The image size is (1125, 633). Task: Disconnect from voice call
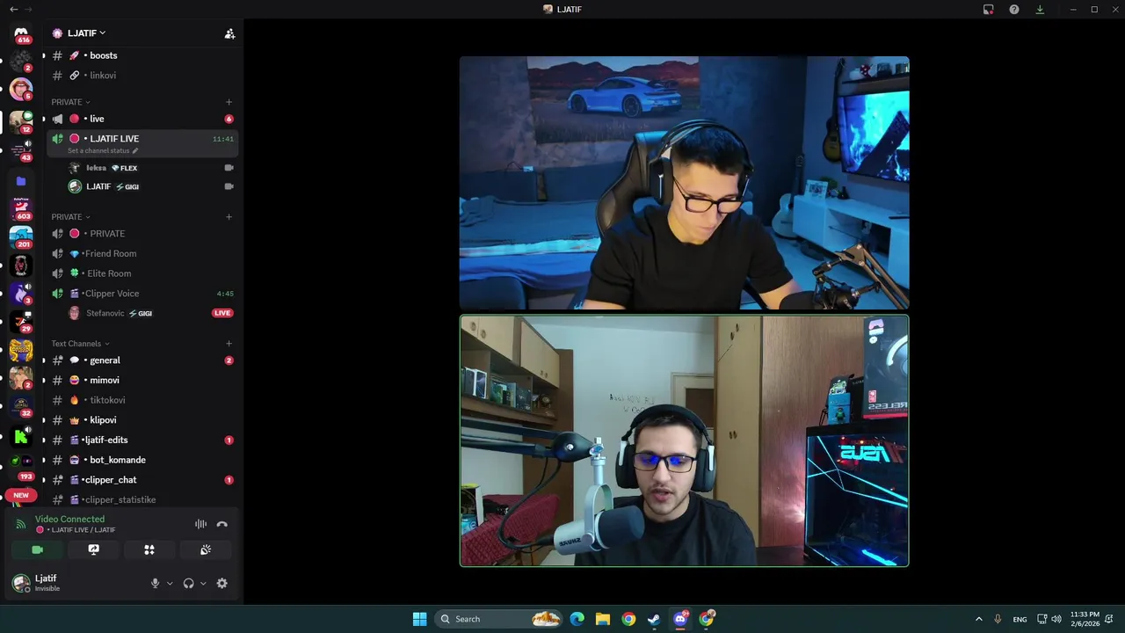(x=222, y=524)
